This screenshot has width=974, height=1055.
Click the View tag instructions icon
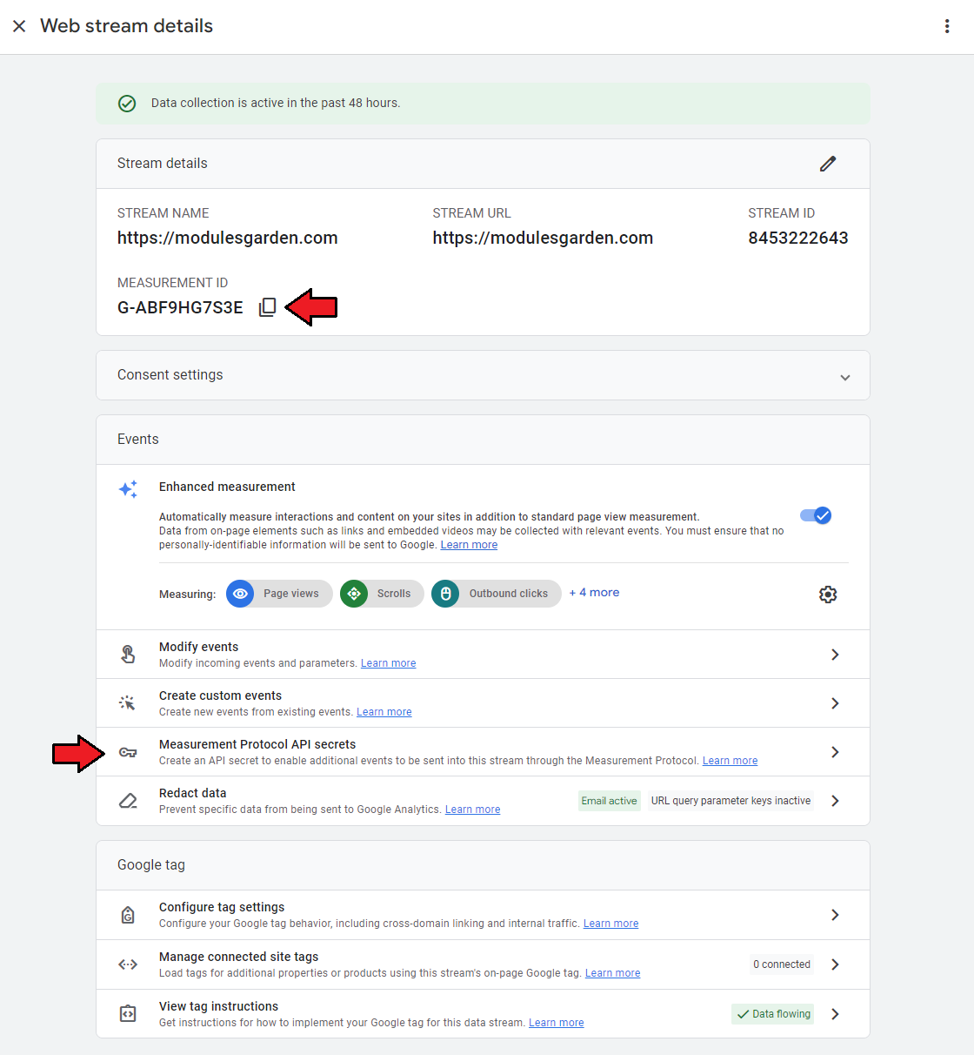(x=128, y=1014)
